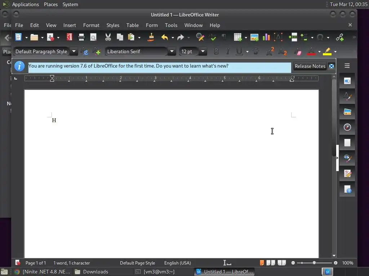The image size is (369, 276).
Task: Click the Insert Special Character omega icon
Action: pos(320,37)
